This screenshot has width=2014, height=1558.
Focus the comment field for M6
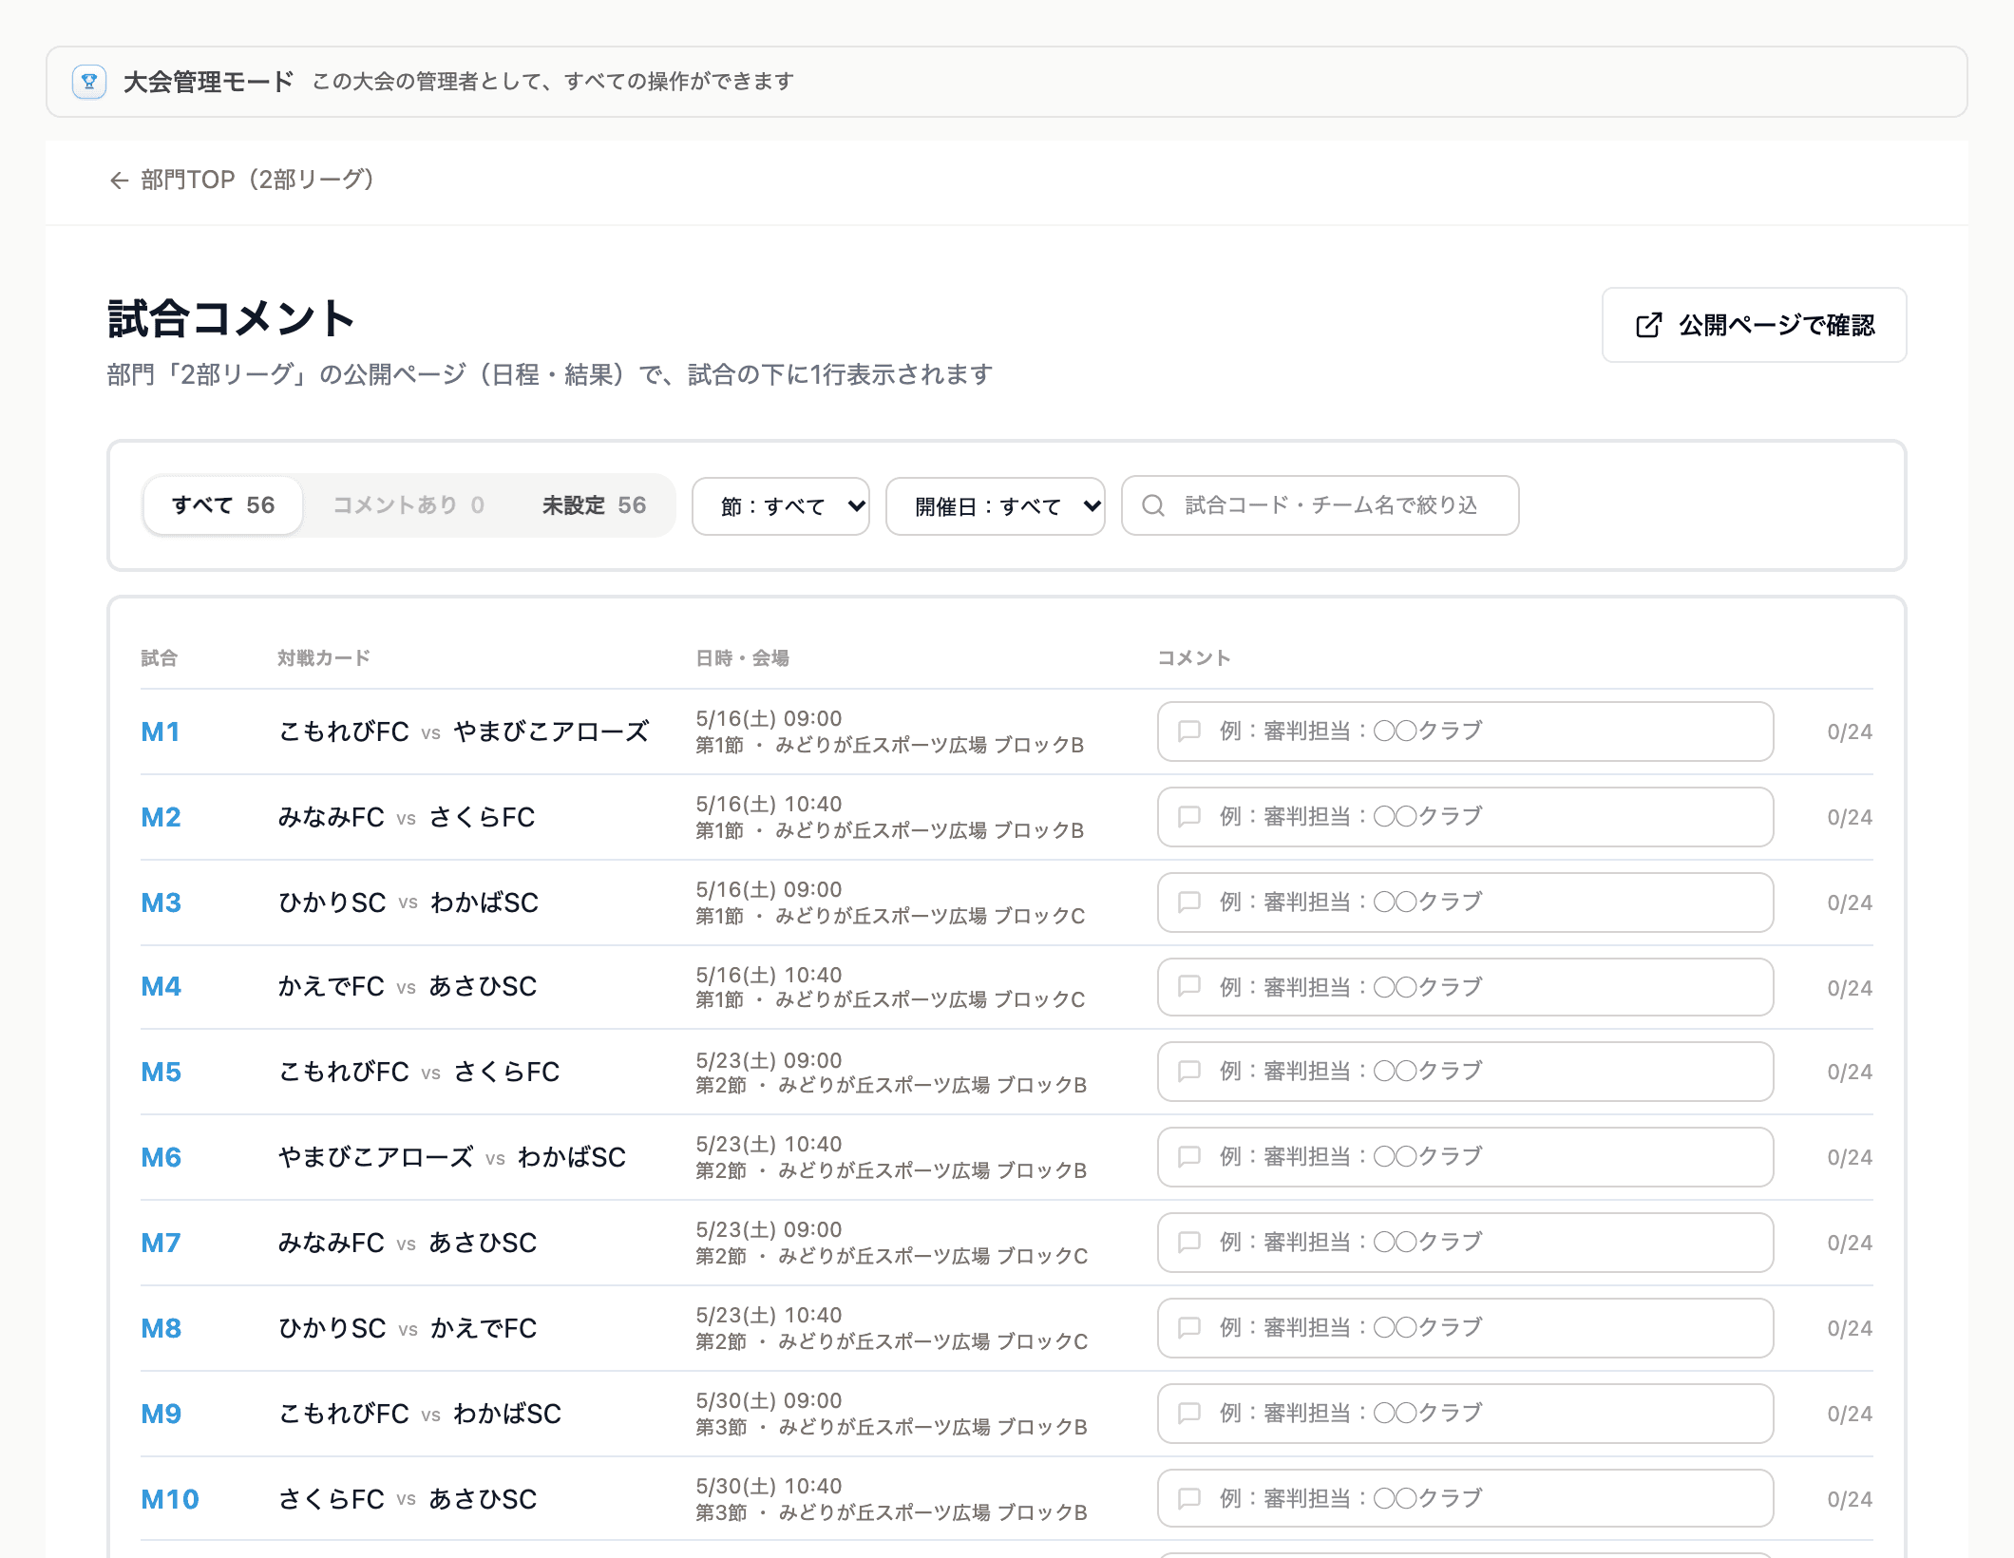(1465, 1157)
